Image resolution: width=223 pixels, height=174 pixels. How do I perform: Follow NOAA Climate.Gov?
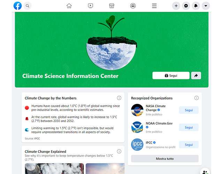point(189,127)
